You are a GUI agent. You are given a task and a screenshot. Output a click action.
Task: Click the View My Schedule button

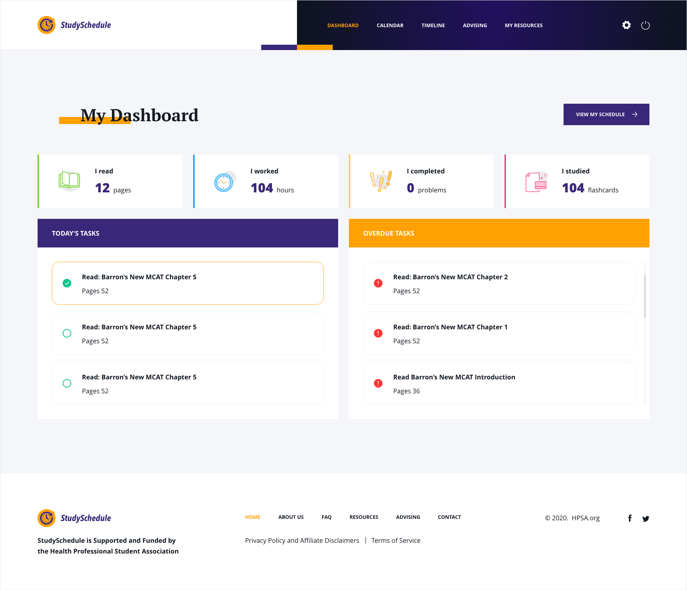pos(606,114)
